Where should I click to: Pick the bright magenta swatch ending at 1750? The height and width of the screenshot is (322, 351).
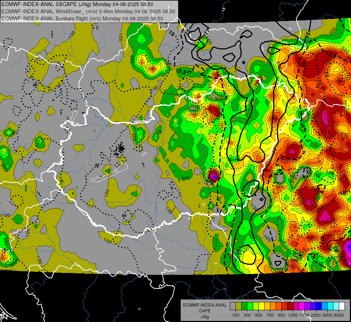pos(302,306)
